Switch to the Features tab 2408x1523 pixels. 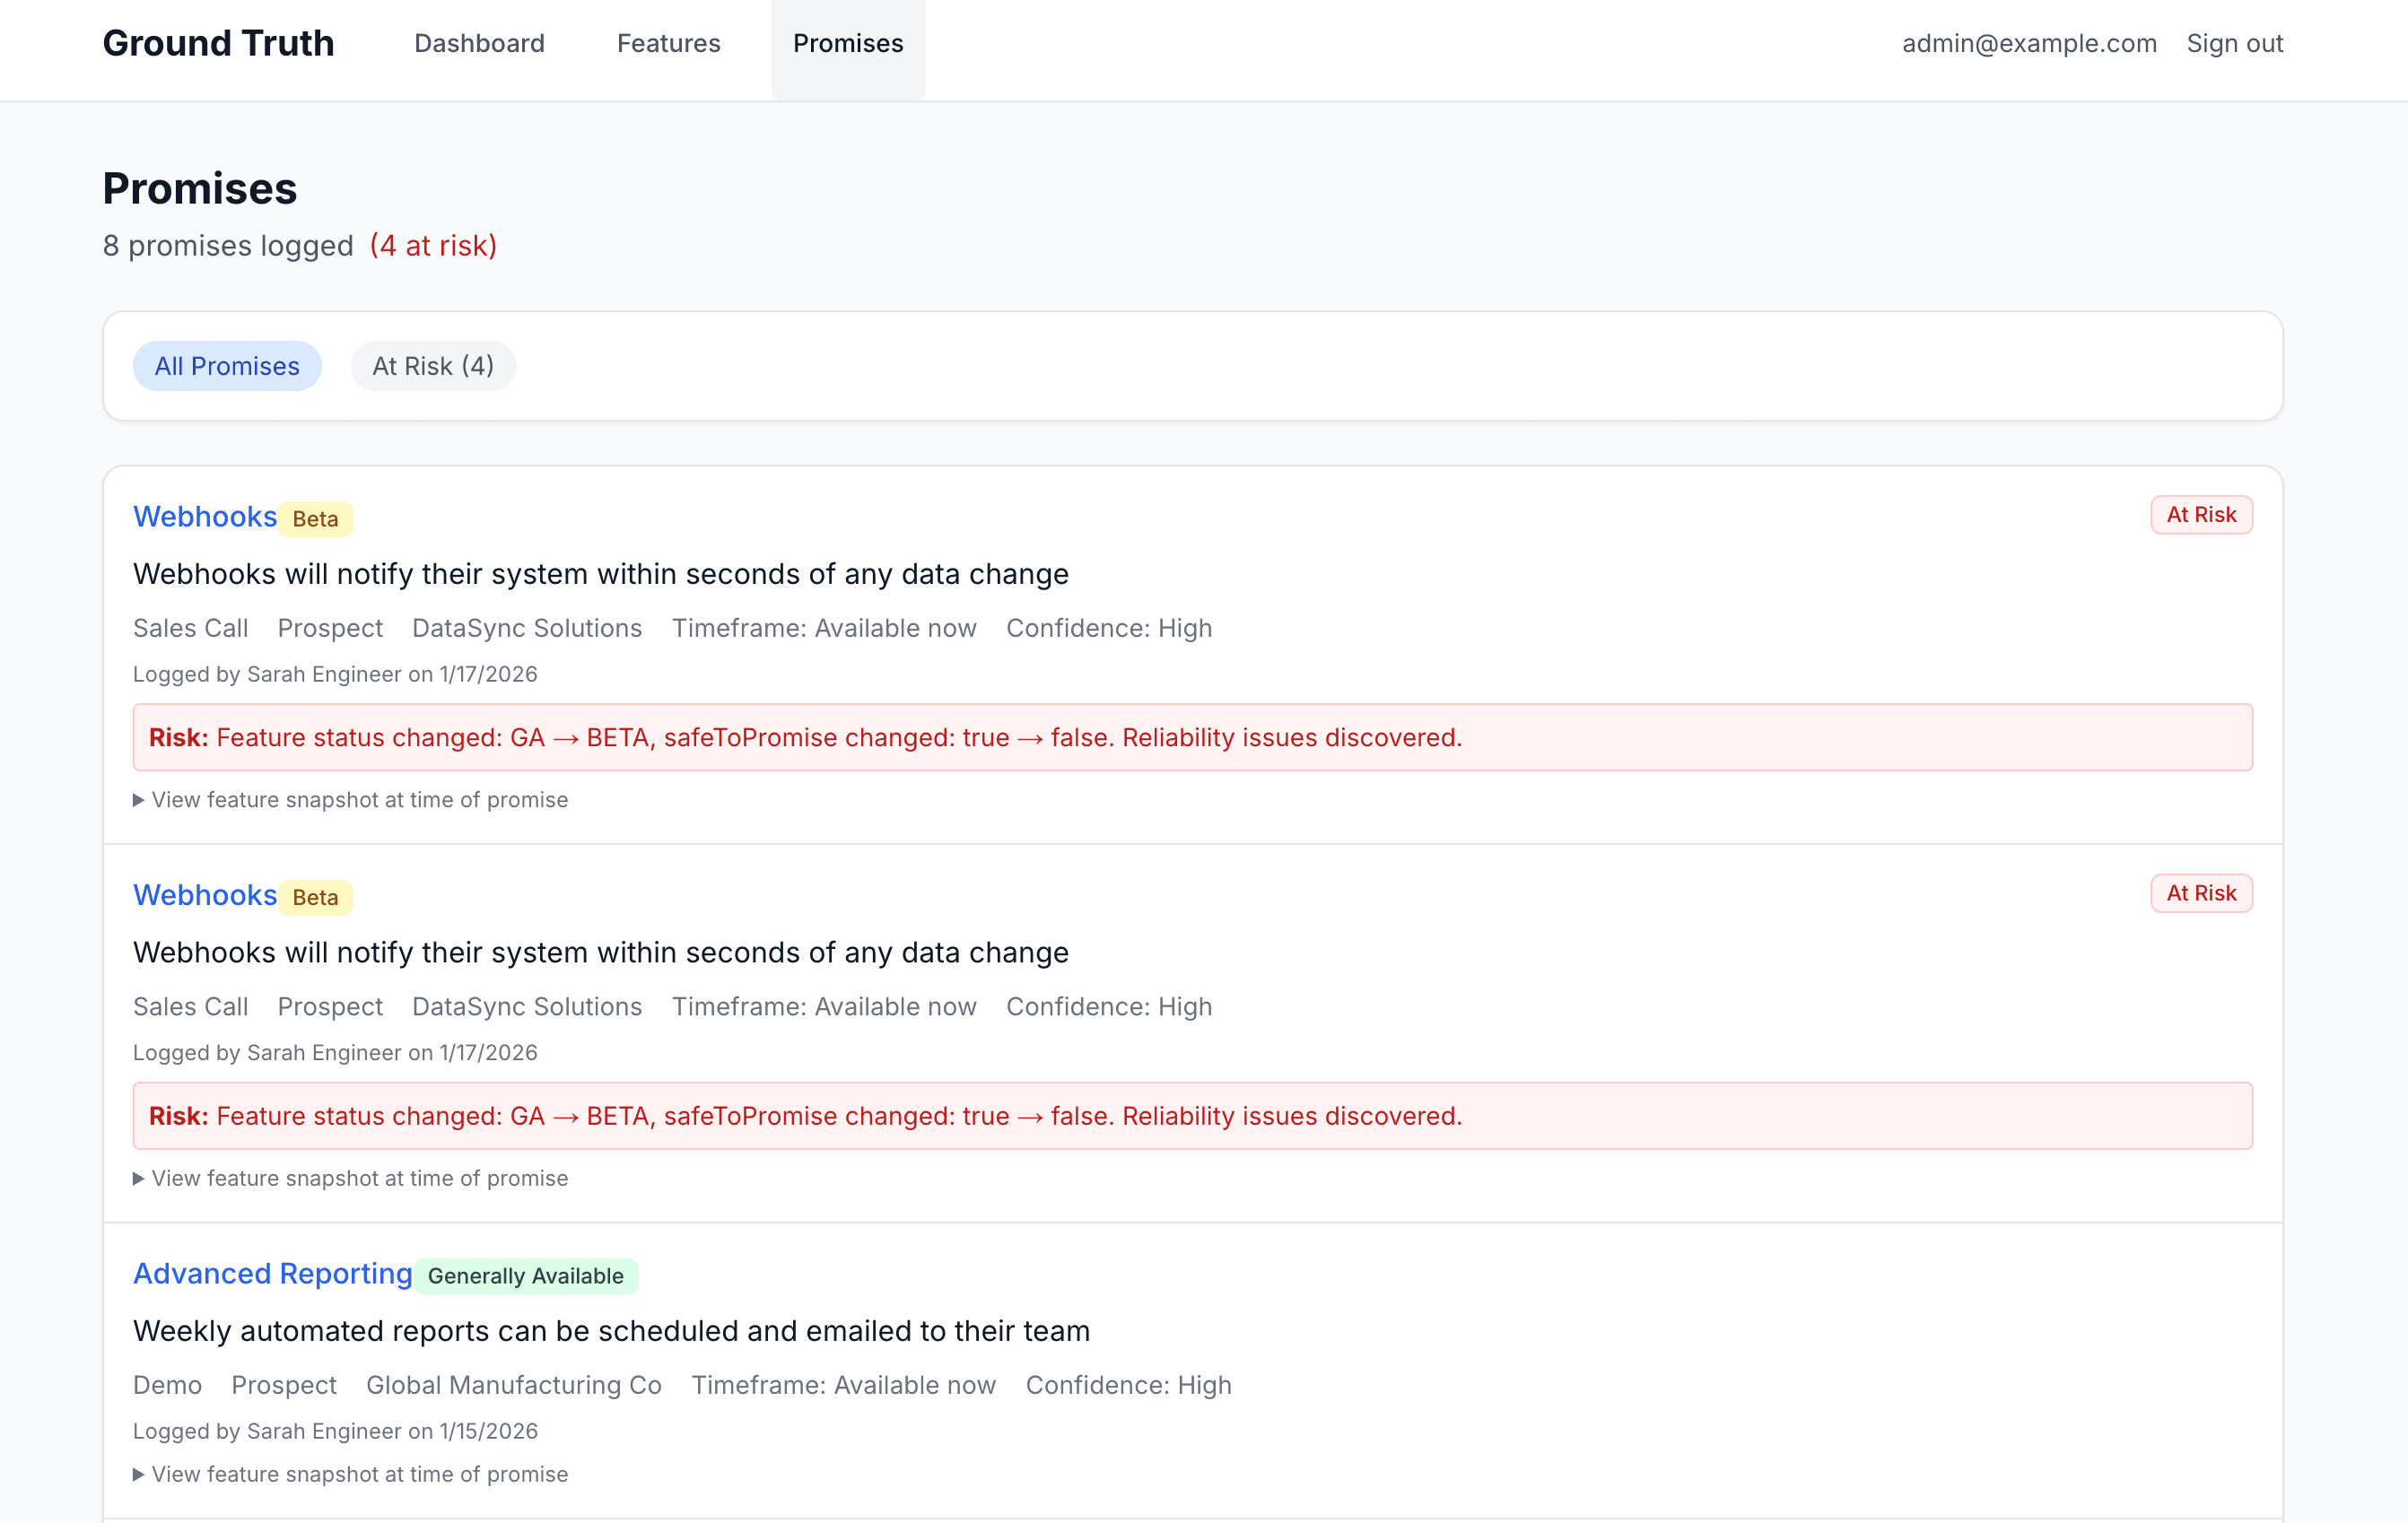click(x=668, y=44)
